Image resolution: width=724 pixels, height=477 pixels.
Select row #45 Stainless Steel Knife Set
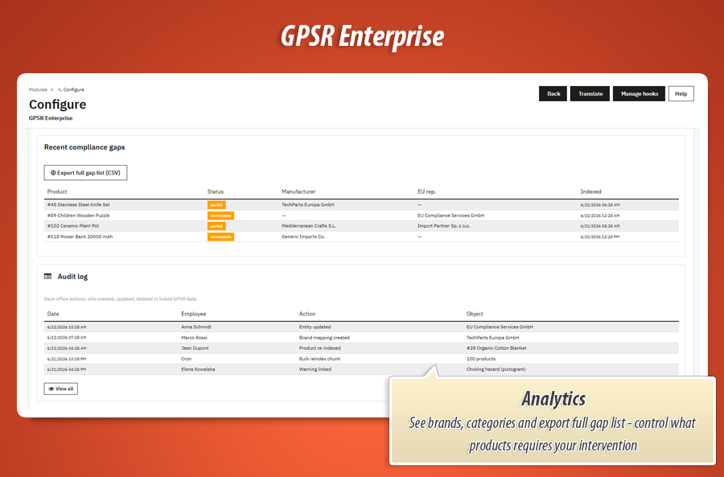pos(361,204)
